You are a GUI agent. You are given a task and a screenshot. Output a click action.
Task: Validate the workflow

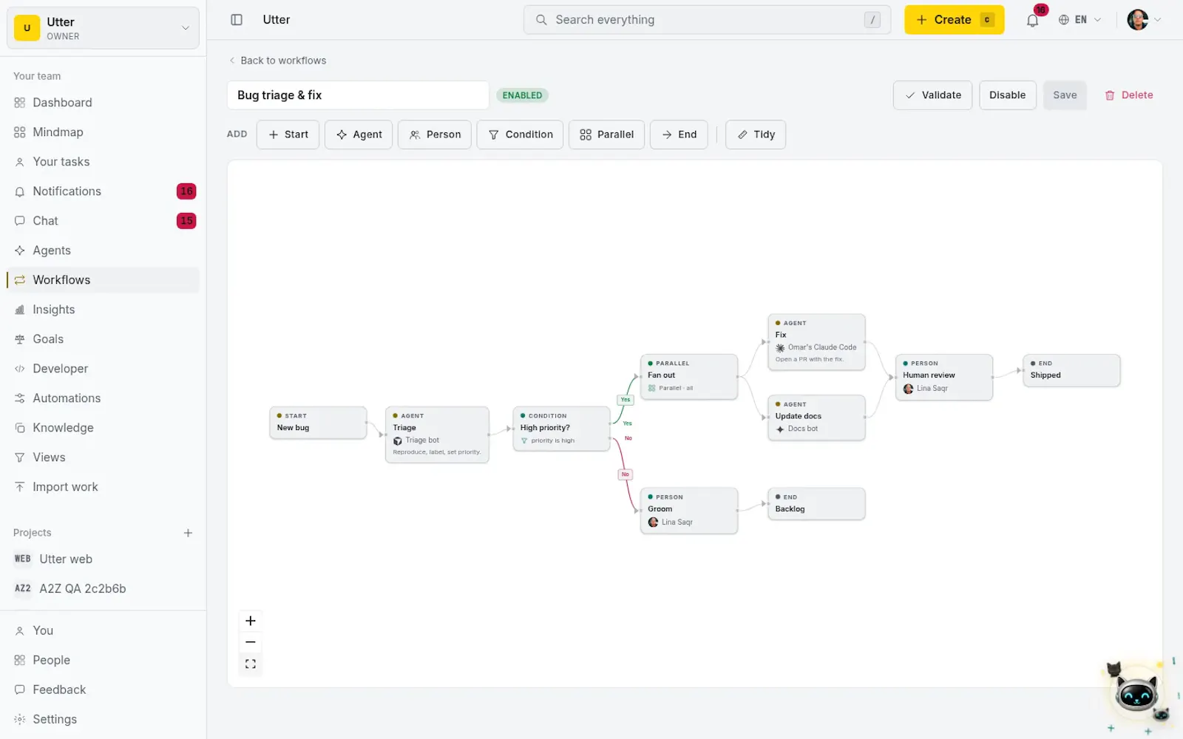click(932, 95)
